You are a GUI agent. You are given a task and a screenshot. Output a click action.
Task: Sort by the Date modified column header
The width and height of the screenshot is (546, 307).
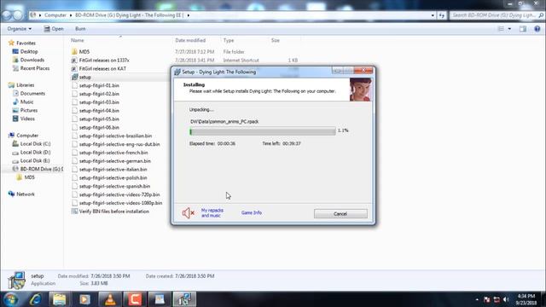190,40
